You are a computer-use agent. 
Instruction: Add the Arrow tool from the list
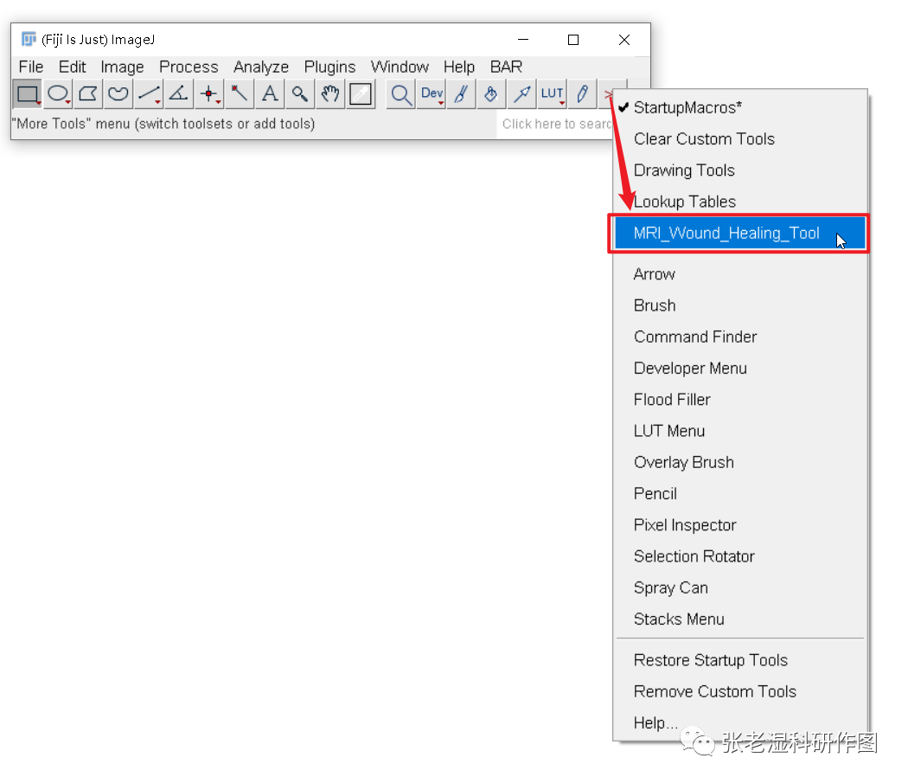tap(740, 273)
